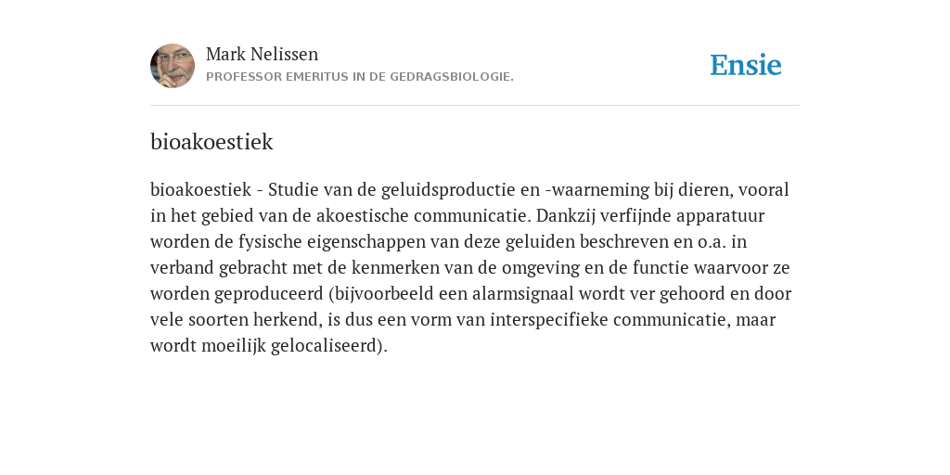950x475 pixels.
Task: Click the word 'geproduceerd' before the parenthesis
Action: pos(269,294)
